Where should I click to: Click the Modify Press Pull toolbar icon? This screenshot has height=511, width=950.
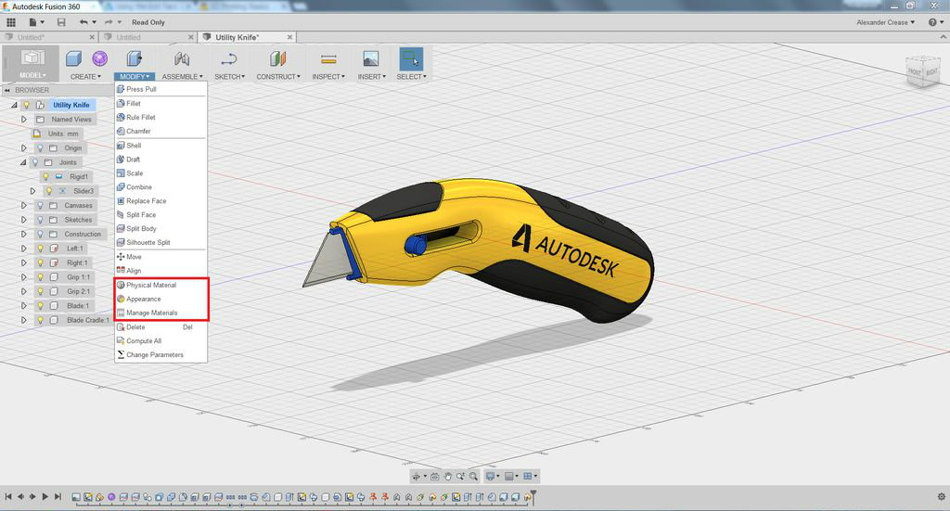134,58
